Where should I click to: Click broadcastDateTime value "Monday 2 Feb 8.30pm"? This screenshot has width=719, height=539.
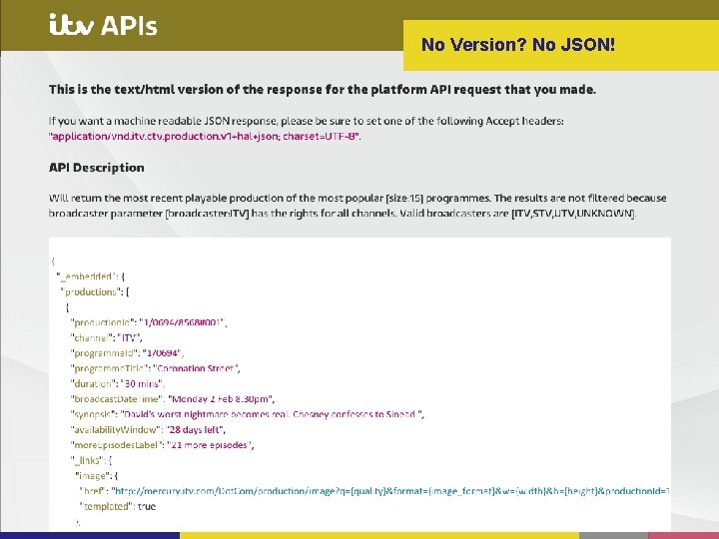point(220,399)
